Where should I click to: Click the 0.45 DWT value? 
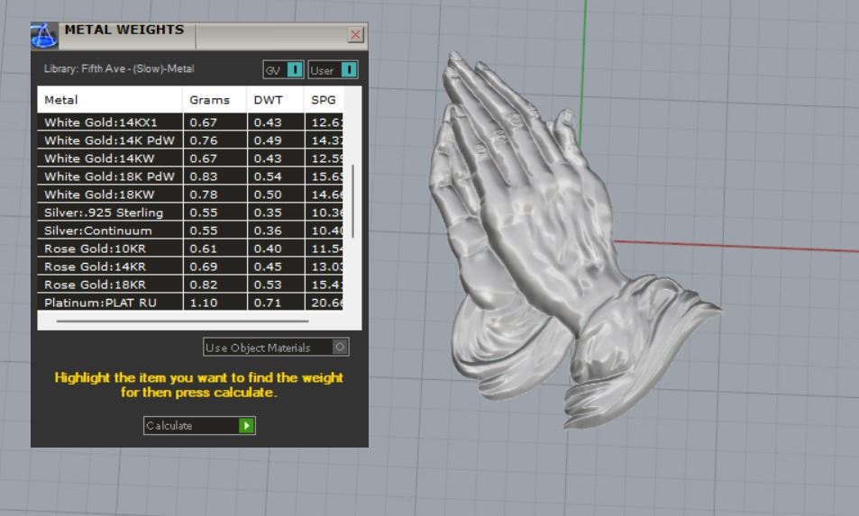(268, 267)
